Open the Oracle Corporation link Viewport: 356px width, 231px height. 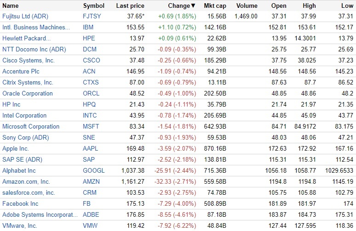[x=28, y=94]
